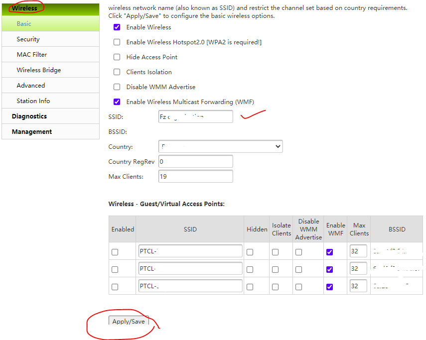Uncheck the Enable Wireless checkbox

coord(117,27)
